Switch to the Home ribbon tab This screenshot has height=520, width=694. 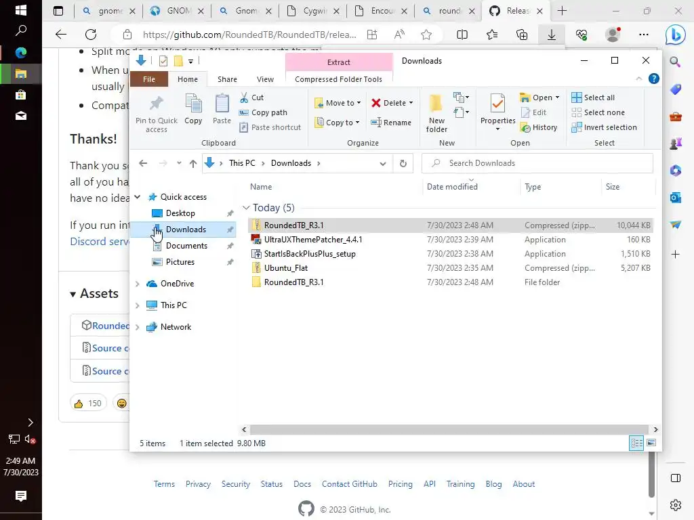click(188, 79)
